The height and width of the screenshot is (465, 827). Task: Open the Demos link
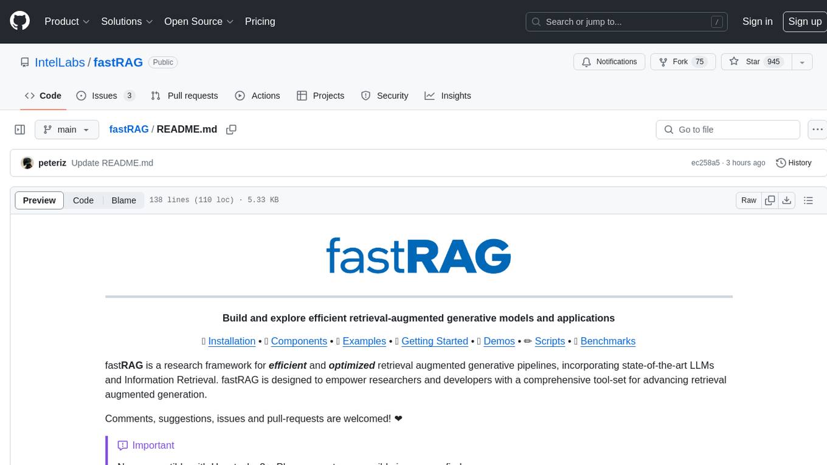click(x=499, y=341)
